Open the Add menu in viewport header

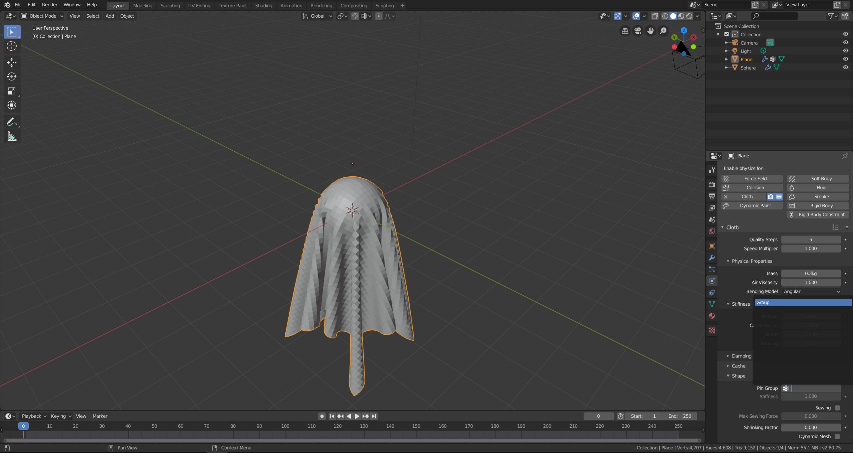point(110,16)
